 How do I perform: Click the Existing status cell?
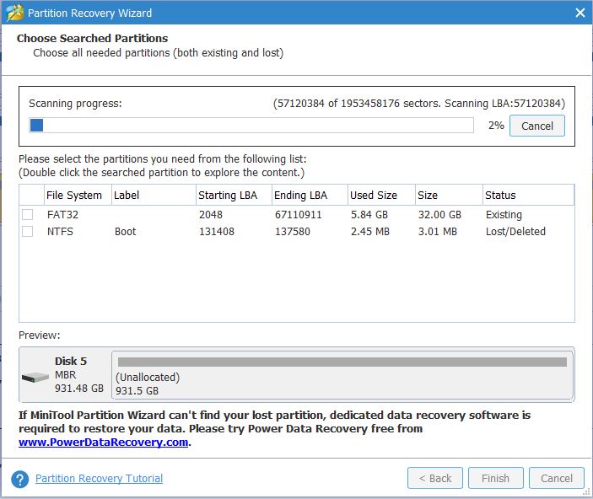tap(504, 215)
